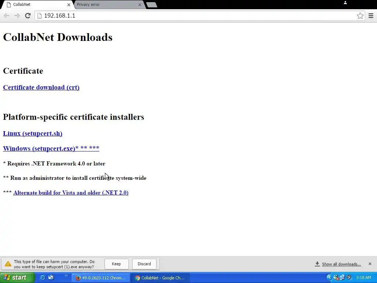Click Show Desktop quick launch icon
This screenshot has height=283, width=377.
click(51, 278)
